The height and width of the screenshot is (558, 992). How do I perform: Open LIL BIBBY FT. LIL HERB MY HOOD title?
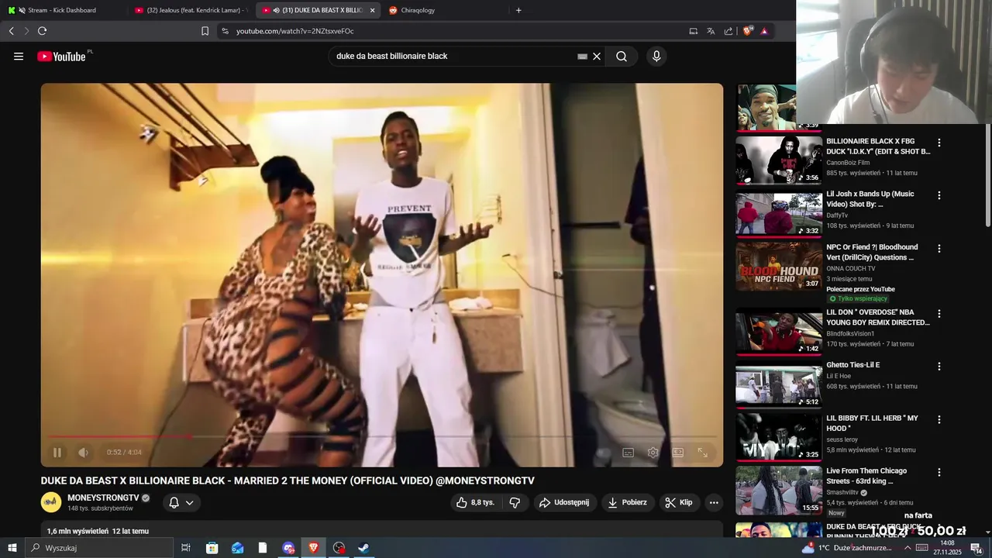click(x=872, y=424)
